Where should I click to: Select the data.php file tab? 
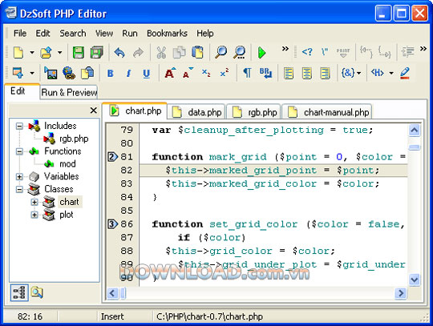(x=196, y=112)
